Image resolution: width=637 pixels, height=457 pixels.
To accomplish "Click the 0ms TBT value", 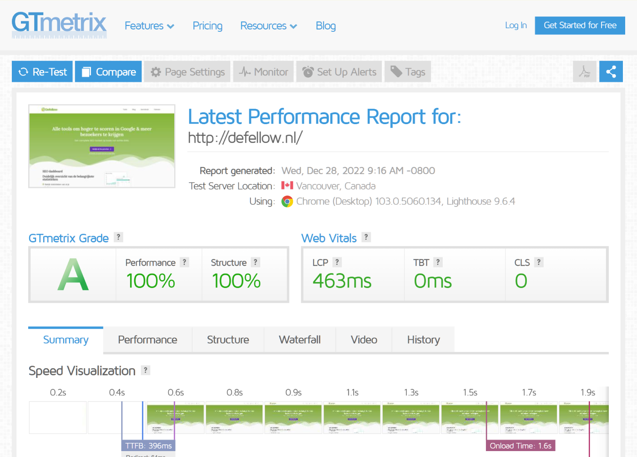I will coord(433,281).
